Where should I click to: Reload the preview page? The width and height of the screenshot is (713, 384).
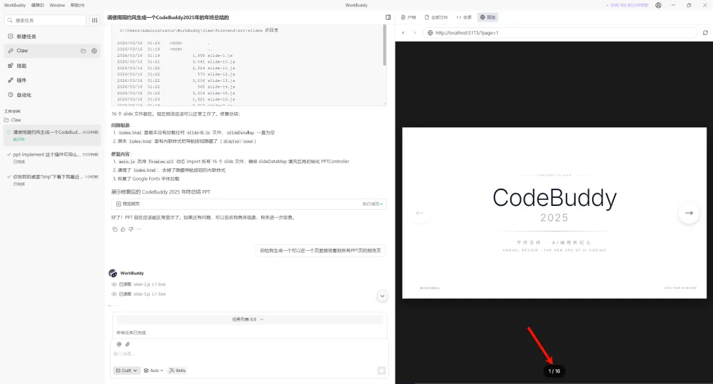pyautogui.click(x=705, y=33)
